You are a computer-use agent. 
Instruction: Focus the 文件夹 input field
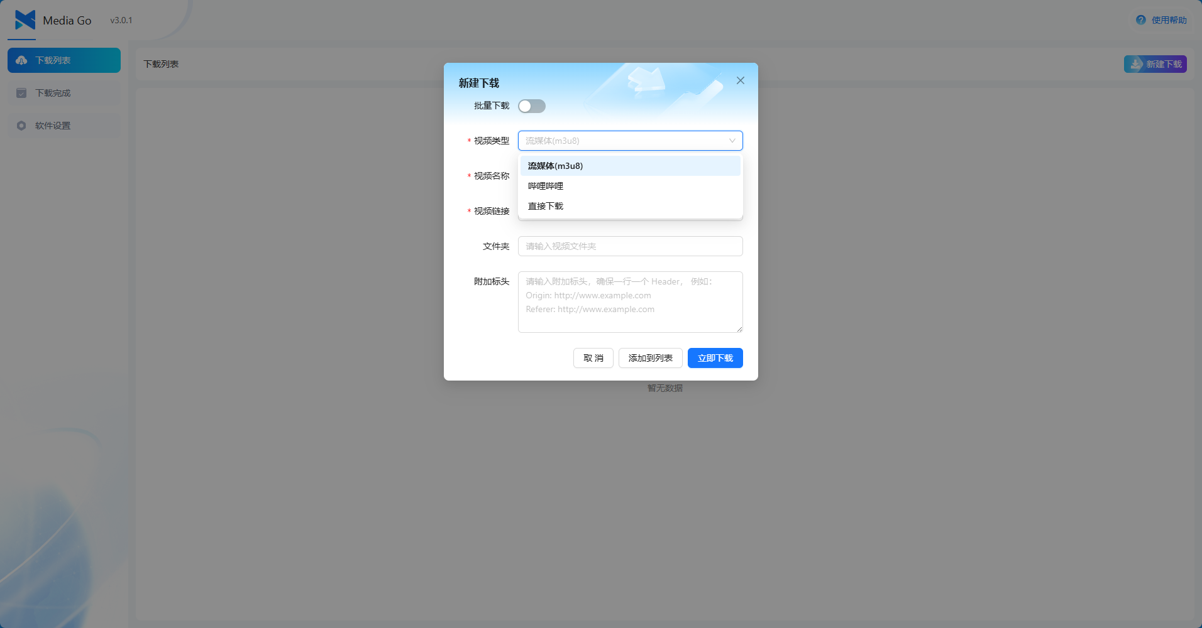pos(631,246)
